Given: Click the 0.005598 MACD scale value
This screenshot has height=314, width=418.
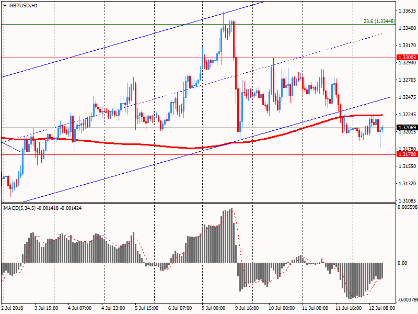Looking at the screenshot, I should point(407,207).
